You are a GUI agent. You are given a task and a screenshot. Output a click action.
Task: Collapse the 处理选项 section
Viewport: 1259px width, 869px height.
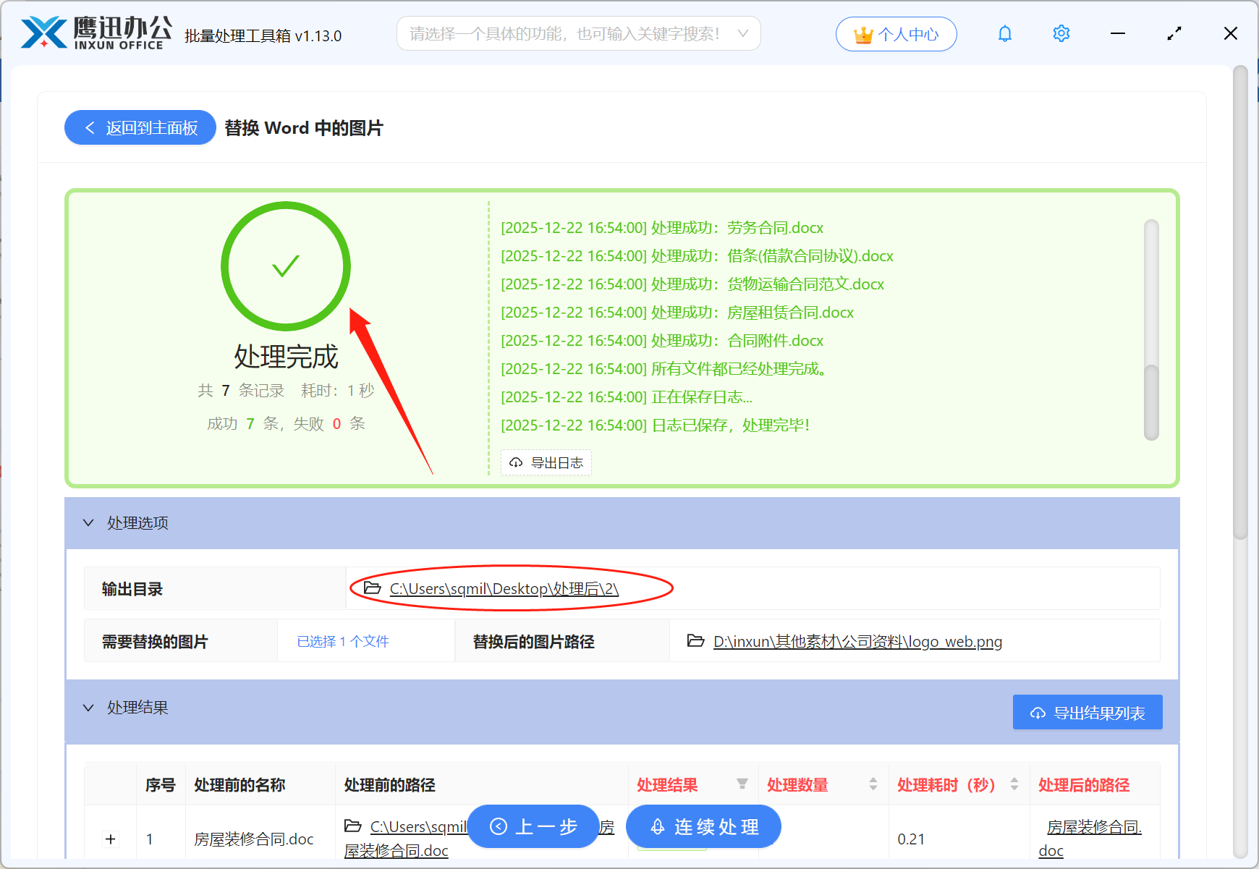[x=88, y=522]
